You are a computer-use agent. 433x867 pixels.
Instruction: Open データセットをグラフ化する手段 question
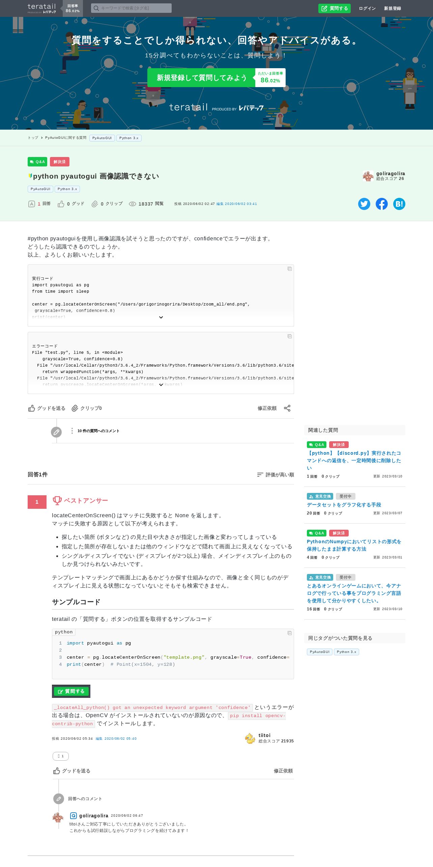344,505
